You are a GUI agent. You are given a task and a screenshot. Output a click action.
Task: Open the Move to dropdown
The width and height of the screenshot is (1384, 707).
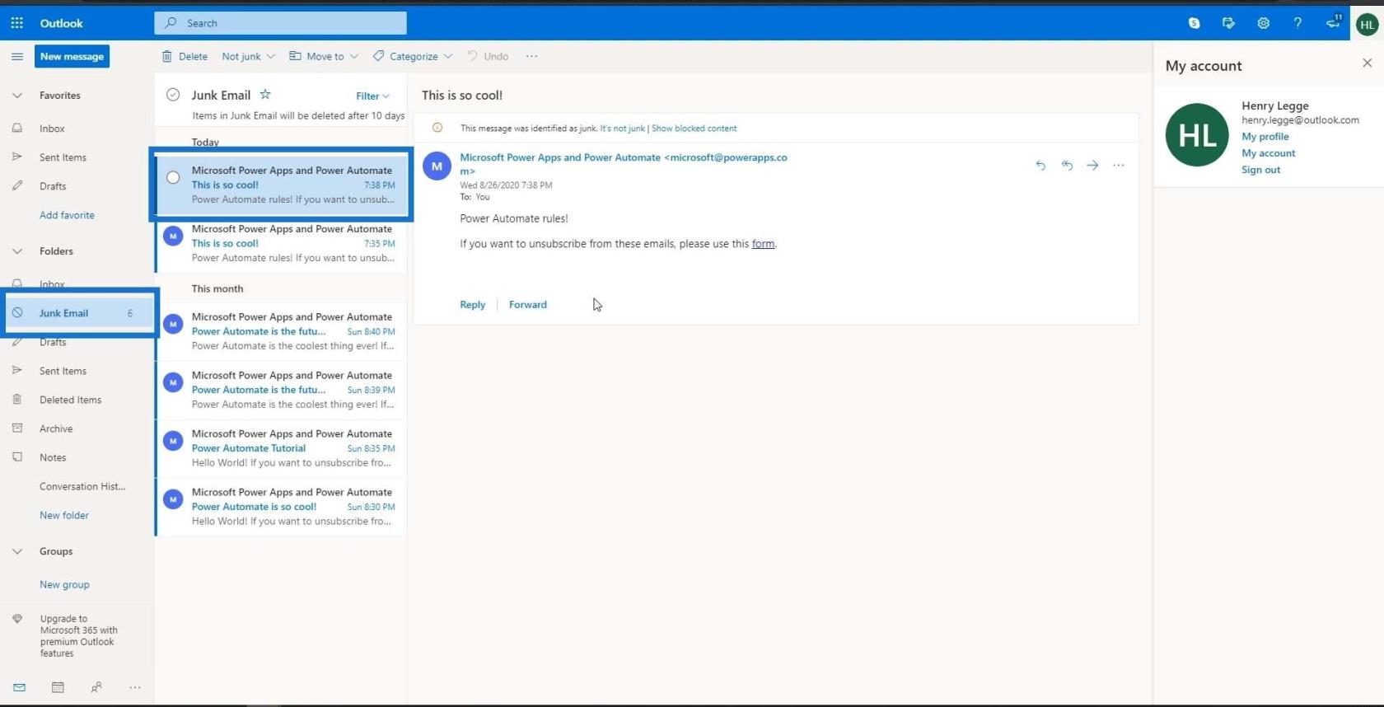tap(323, 56)
